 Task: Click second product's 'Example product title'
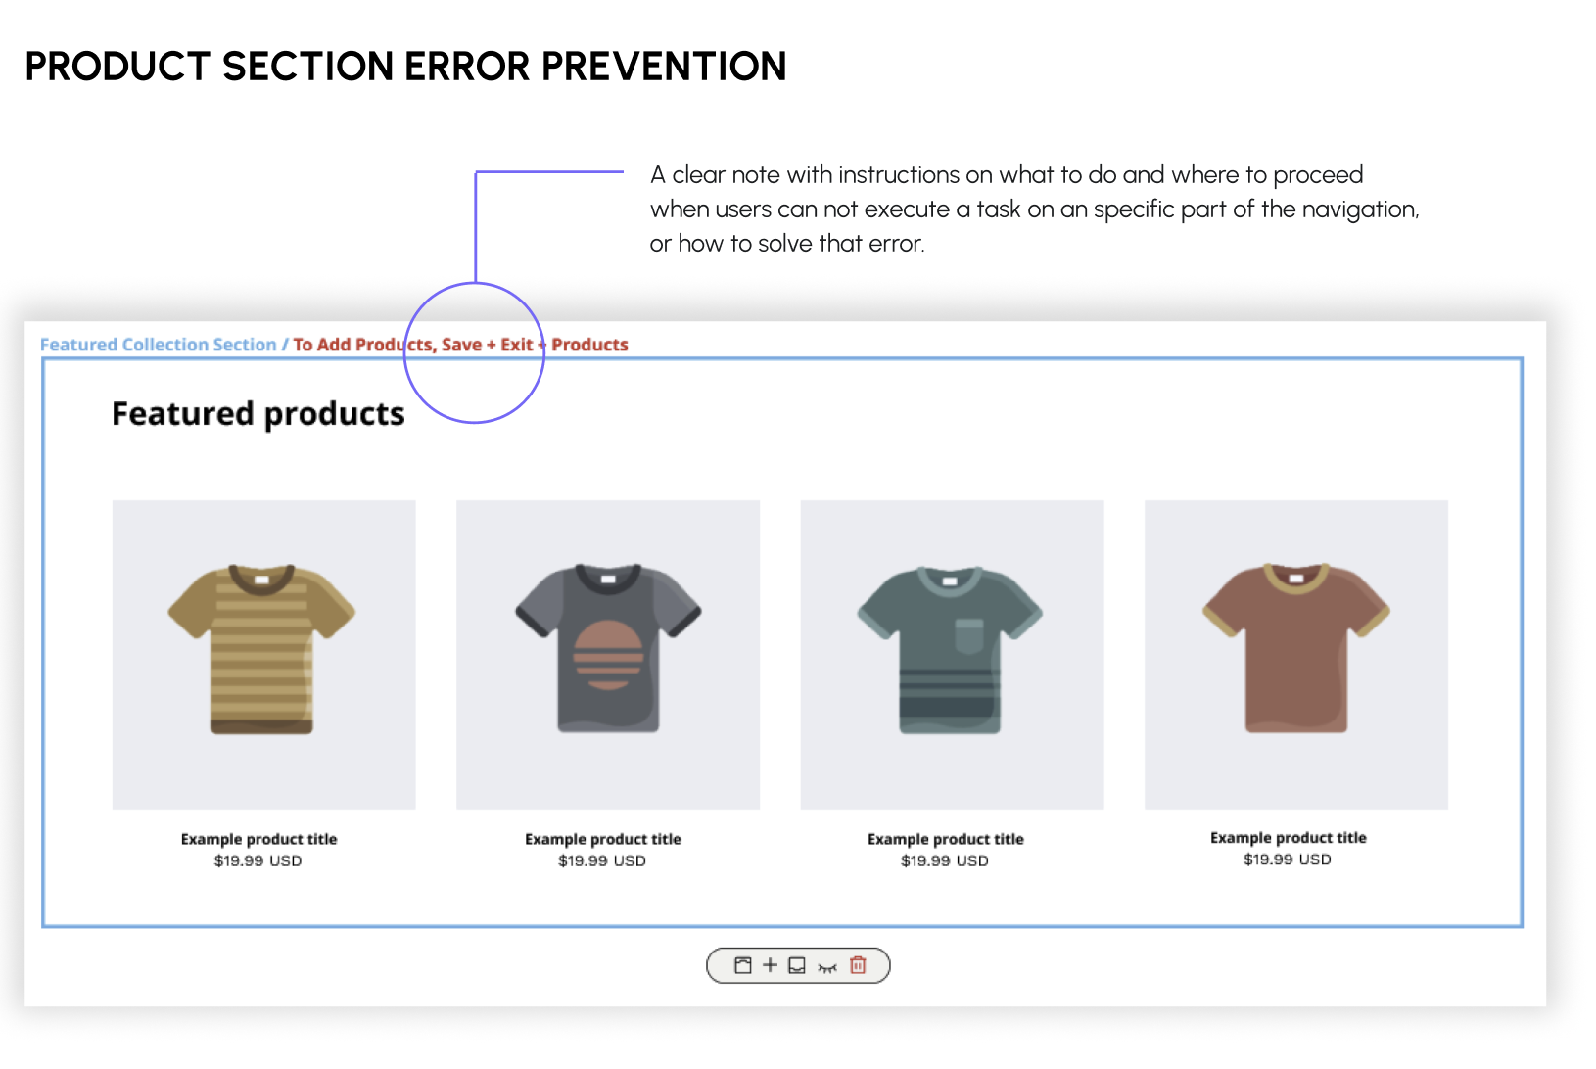pos(602,839)
